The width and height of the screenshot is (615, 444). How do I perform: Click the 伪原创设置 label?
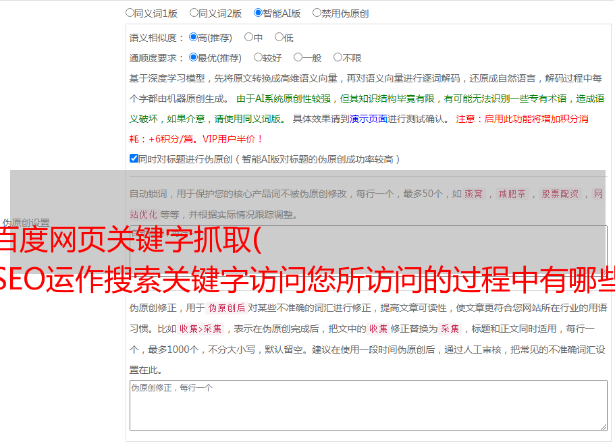26,223
